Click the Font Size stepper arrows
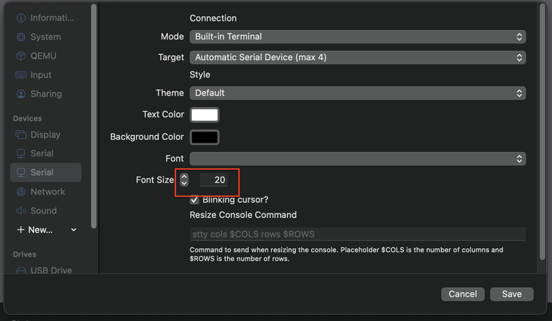Image resolution: width=552 pixels, height=321 pixels. [x=184, y=180]
